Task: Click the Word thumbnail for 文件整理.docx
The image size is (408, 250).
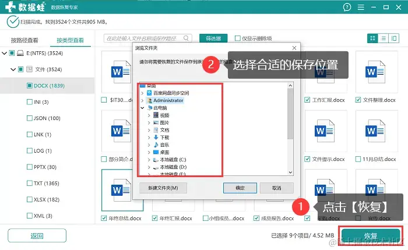Action: point(377,72)
